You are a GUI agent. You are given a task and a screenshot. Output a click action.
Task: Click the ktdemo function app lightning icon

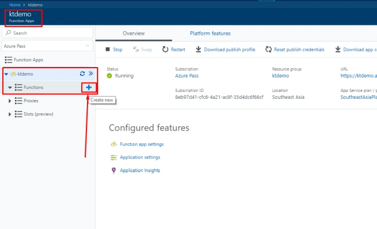(13, 74)
